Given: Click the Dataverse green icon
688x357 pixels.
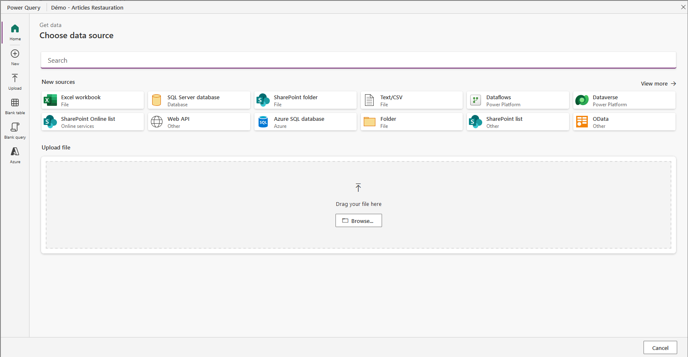Looking at the screenshot, I should click(582, 100).
